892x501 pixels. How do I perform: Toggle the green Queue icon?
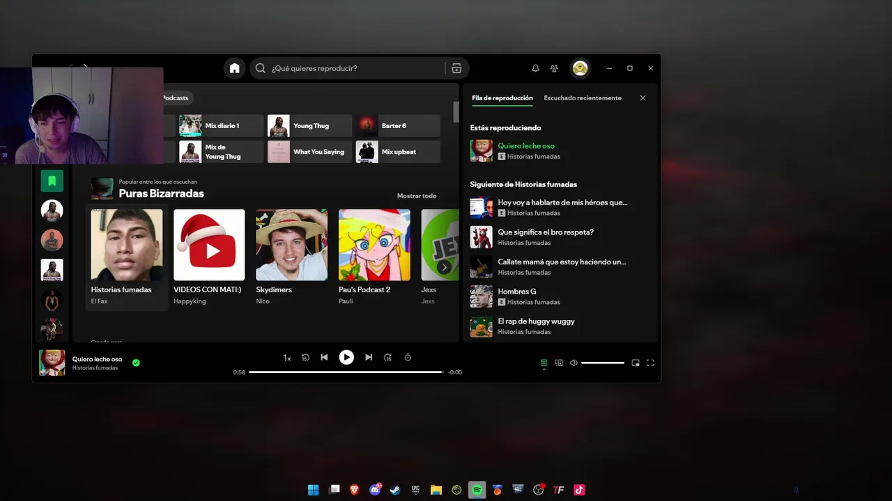tap(544, 363)
